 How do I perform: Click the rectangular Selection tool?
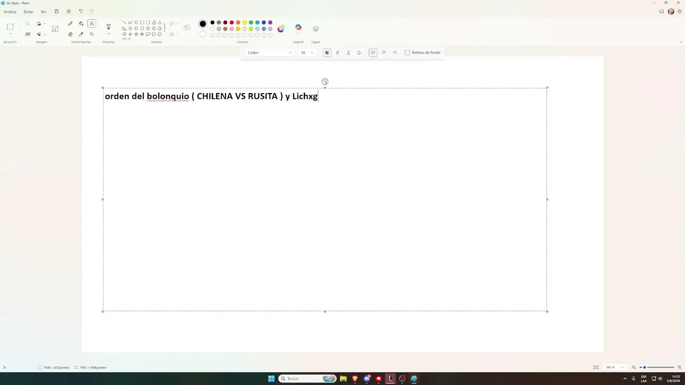(x=10, y=27)
